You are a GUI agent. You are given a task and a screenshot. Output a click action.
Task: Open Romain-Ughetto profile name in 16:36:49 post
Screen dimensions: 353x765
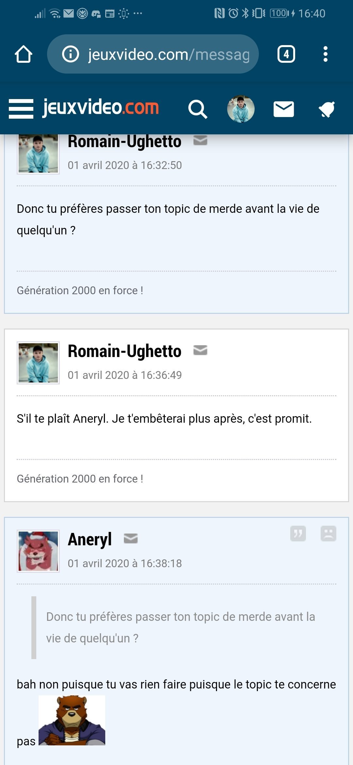(x=124, y=351)
